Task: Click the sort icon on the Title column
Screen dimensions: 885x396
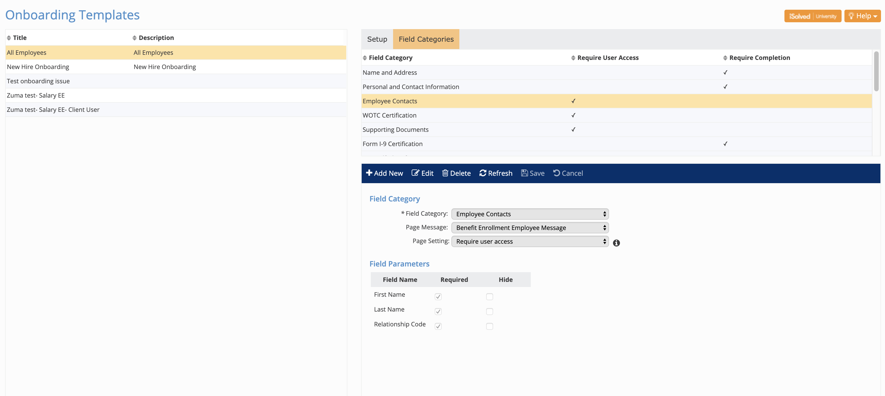Action: point(9,37)
